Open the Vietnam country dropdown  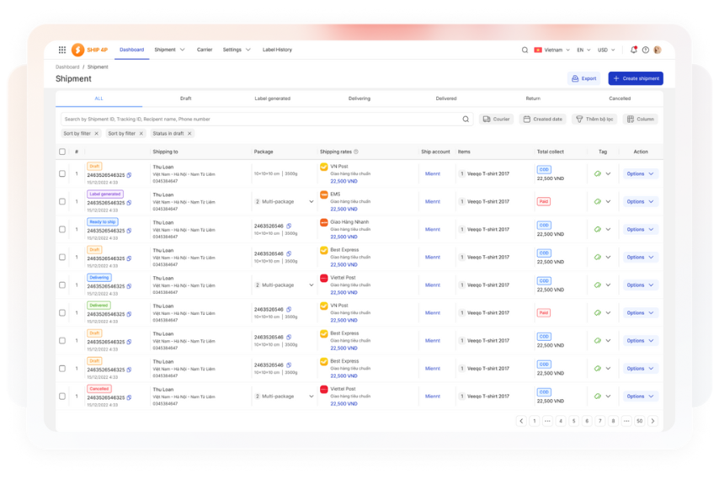tap(552, 50)
